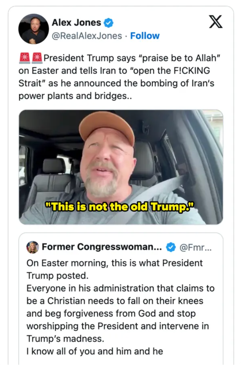Open the Former Congresswoman display name

pos(102,247)
